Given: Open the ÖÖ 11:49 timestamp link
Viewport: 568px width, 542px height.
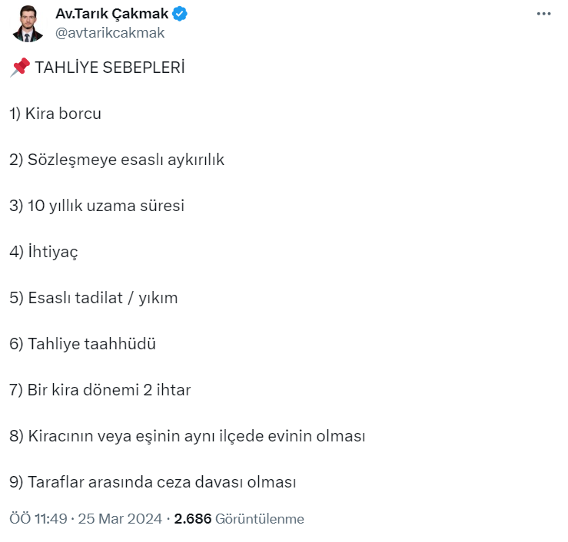Looking at the screenshot, I should tap(38, 519).
